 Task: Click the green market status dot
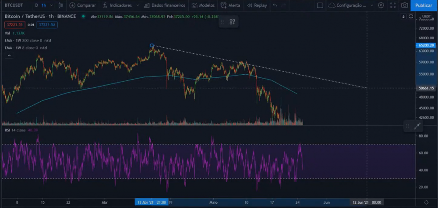[83, 17]
